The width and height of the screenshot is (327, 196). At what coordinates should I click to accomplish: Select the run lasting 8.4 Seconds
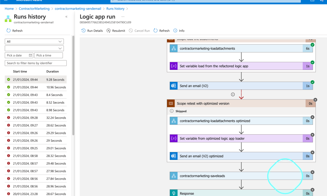36,95
